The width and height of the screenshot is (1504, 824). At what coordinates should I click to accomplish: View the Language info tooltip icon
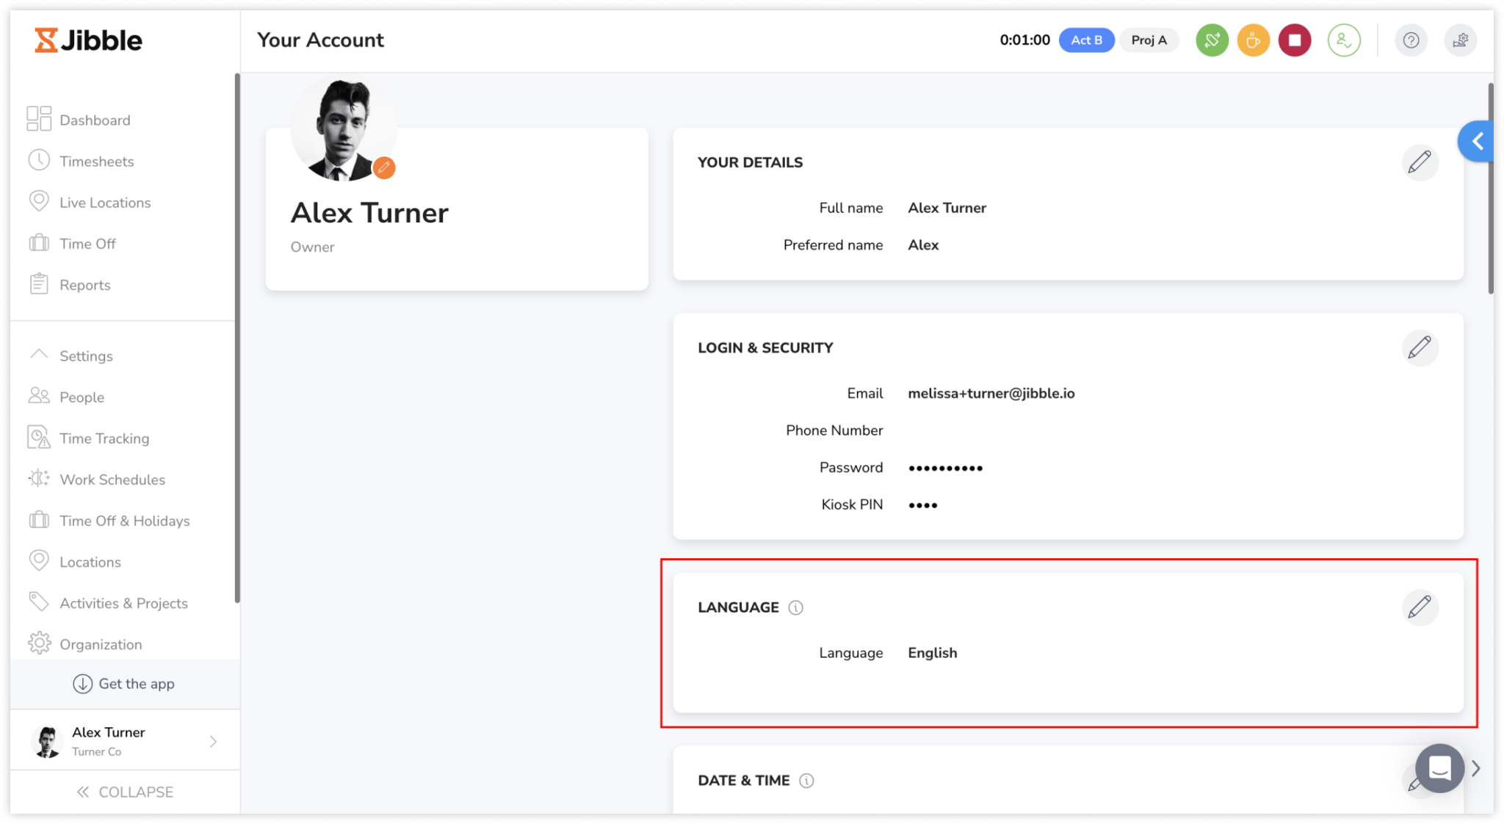click(x=796, y=608)
